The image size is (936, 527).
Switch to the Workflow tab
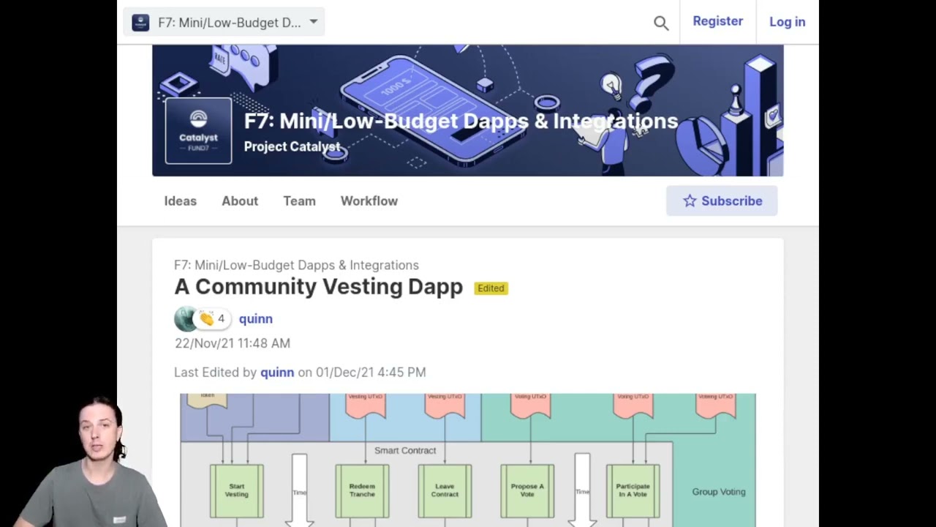point(369,201)
